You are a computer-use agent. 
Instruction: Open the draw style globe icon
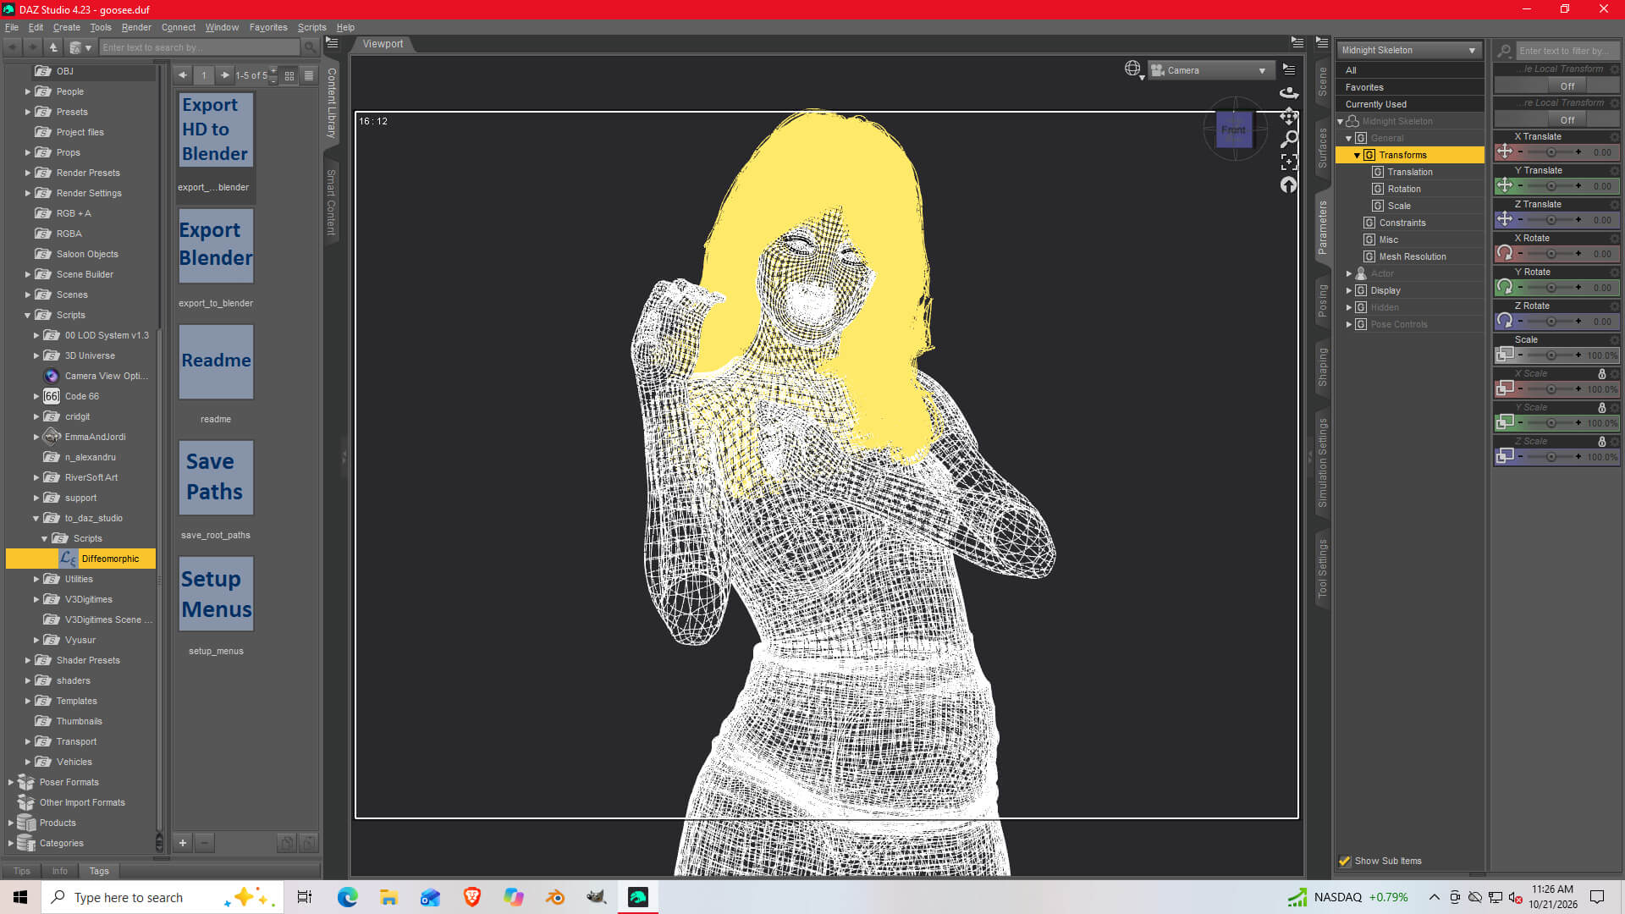click(x=1132, y=69)
